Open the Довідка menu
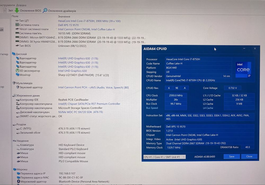 coord(21,5)
